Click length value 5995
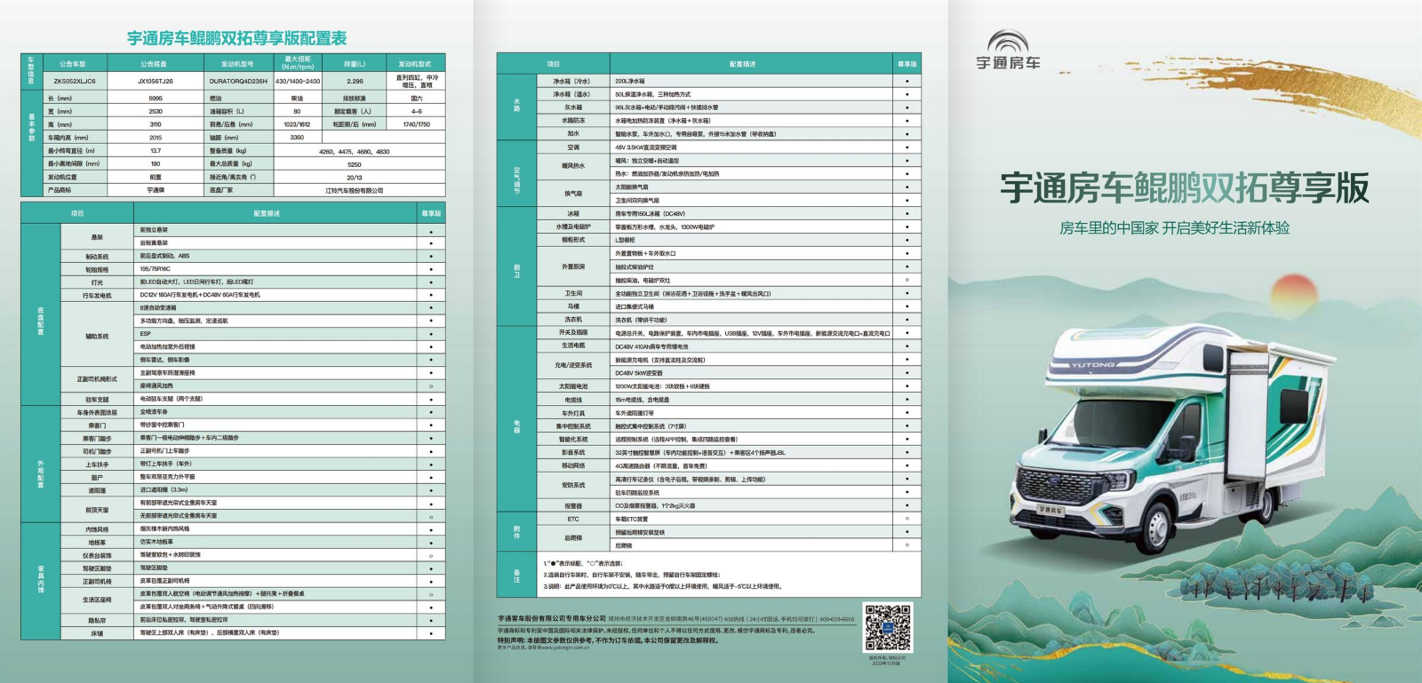Viewport: 1422px width, 683px height. point(156,99)
